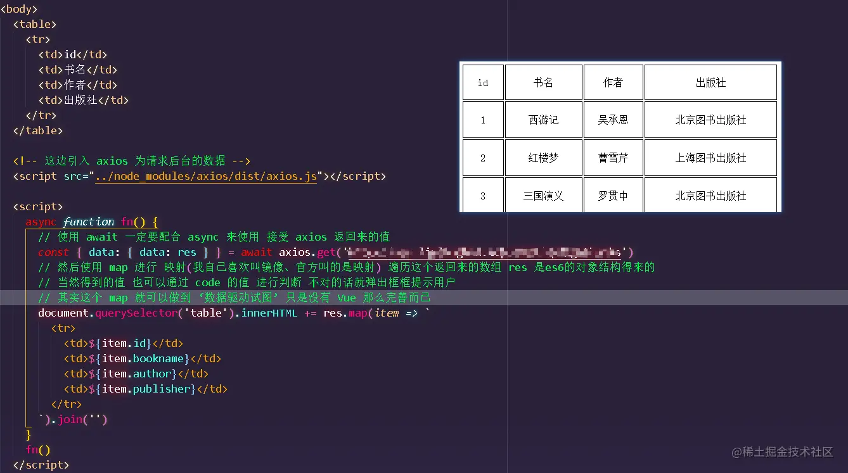Click the closing </table> tag in code

coord(38,130)
